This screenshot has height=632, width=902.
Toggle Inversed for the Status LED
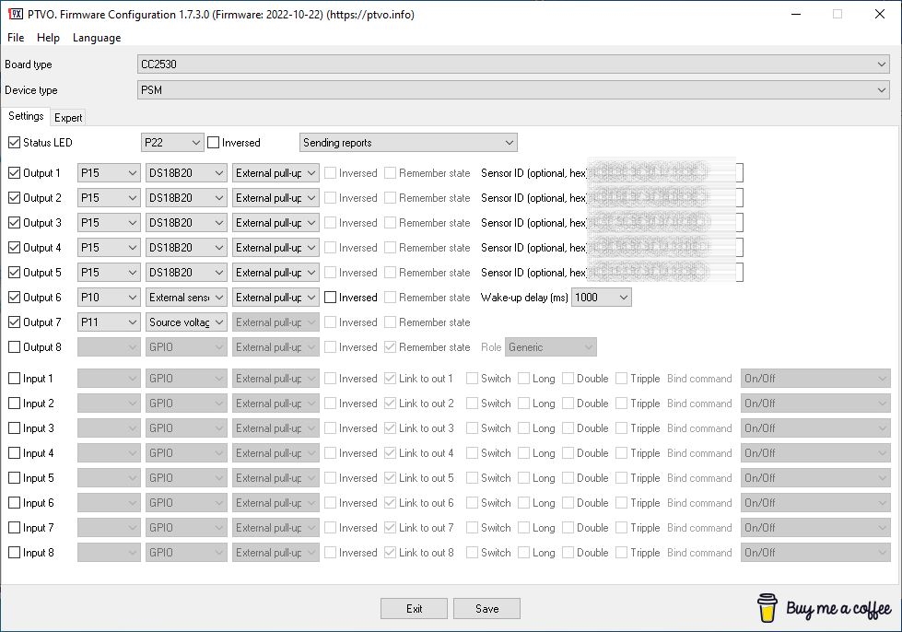tap(213, 142)
